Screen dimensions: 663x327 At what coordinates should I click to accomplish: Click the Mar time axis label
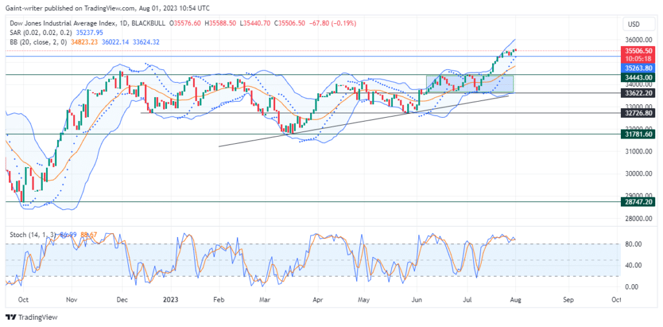tap(265, 300)
